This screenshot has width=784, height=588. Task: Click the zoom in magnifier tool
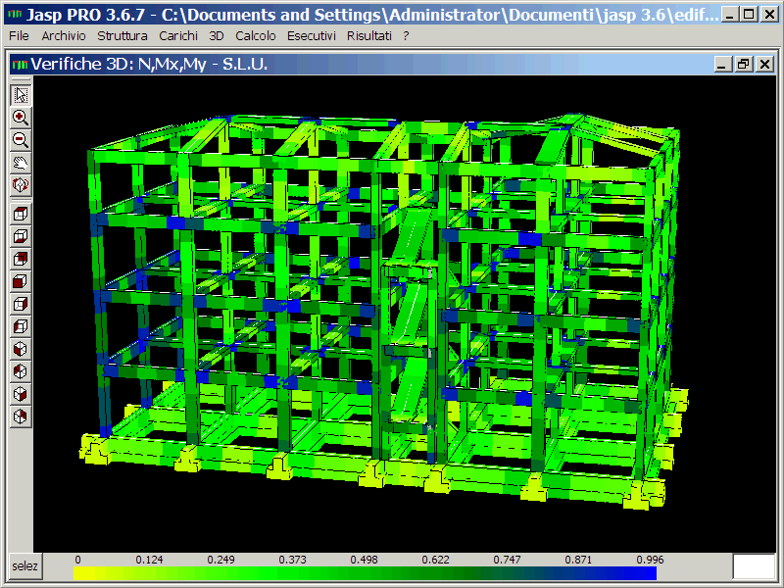tap(21, 117)
